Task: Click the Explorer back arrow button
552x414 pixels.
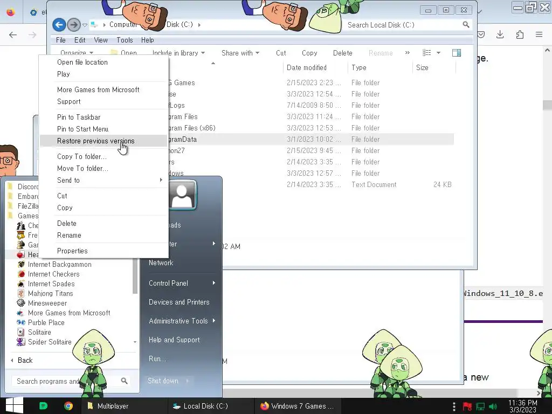Action: pos(59,25)
